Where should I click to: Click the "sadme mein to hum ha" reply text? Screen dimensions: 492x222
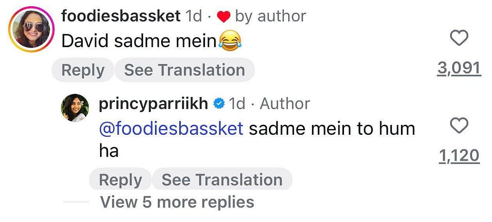332,129
